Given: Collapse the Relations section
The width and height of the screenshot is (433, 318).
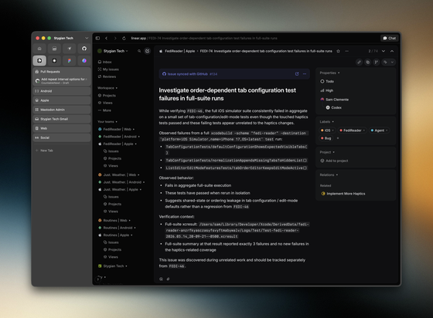Looking at the screenshot, I should click(x=329, y=174).
